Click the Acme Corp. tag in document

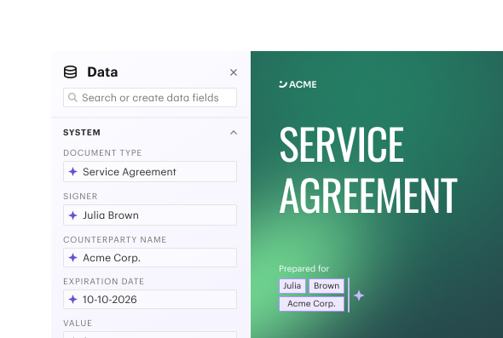[311, 304]
